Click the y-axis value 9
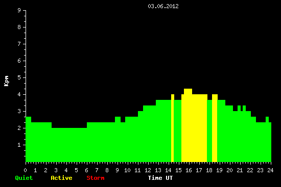Image resolution: width=281 pixels, height=187 pixels. coord(19,10)
